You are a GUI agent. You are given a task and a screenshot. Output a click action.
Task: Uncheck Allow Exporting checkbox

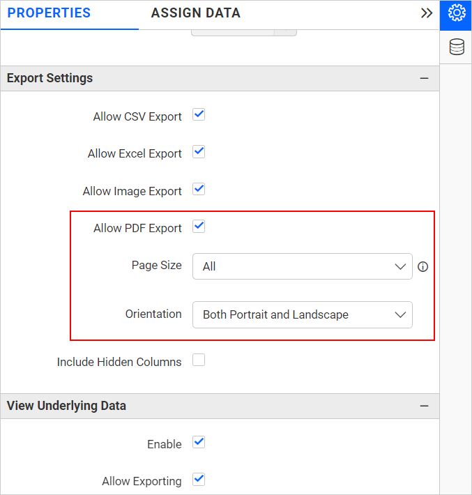[199, 480]
